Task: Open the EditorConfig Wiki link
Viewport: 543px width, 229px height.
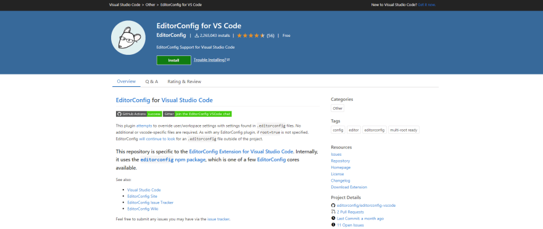Action: [x=143, y=209]
